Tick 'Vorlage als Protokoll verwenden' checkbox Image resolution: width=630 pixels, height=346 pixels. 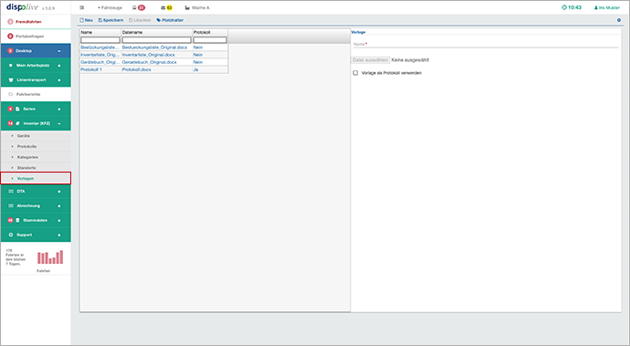(x=355, y=73)
